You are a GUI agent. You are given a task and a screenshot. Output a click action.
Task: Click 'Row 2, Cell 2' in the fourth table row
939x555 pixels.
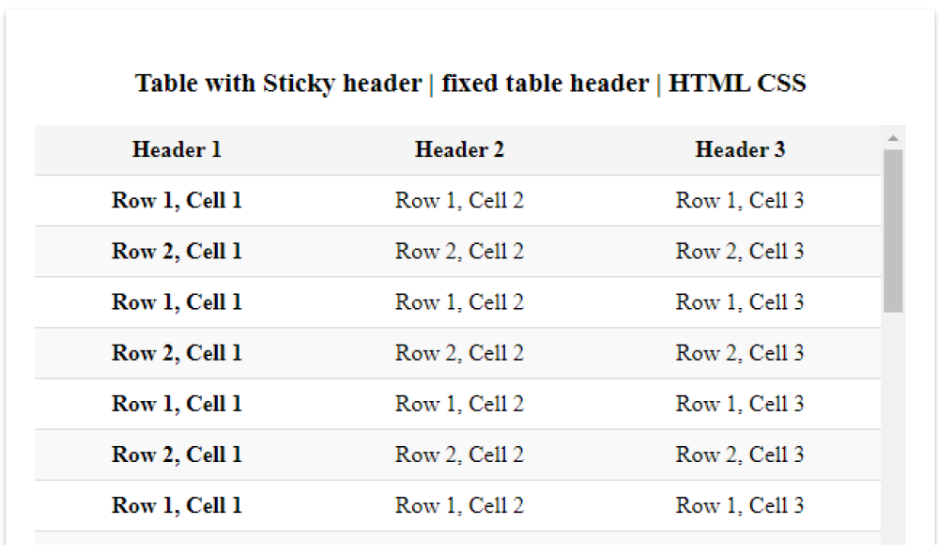(459, 353)
